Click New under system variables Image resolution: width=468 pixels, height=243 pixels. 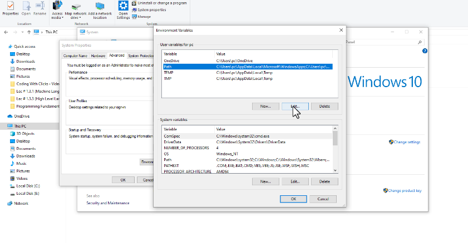click(x=265, y=181)
